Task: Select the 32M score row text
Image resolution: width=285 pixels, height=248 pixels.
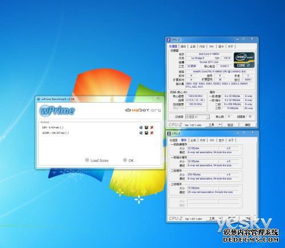Action: (x=52, y=128)
